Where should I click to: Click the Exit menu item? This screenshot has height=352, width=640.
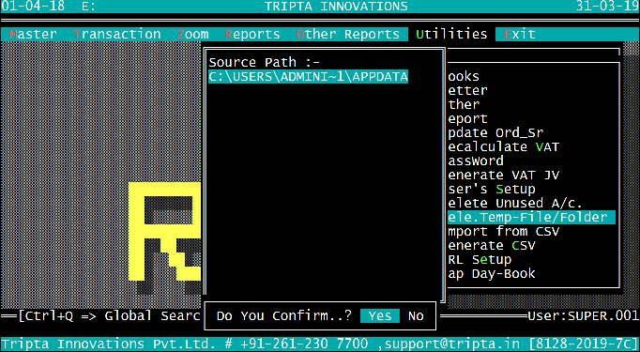point(520,35)
